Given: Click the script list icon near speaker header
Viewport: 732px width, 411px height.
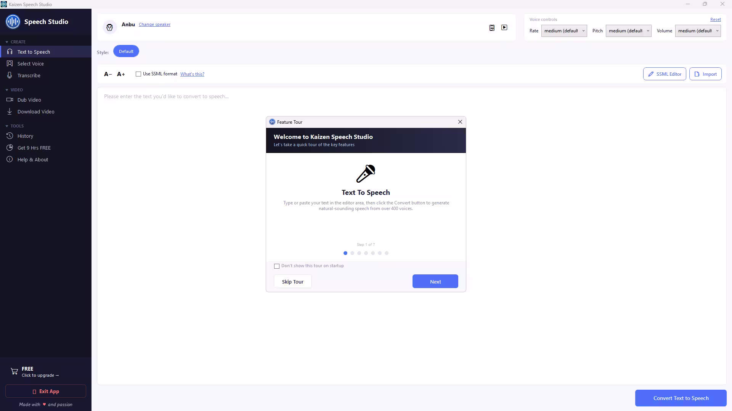Looking at the screenshot, I should point(492,28).
